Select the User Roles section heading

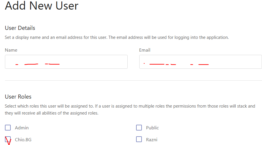(18, 97)
